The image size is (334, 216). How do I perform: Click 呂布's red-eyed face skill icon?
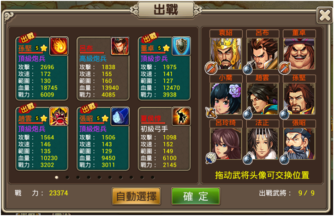[x=120, y=46]
